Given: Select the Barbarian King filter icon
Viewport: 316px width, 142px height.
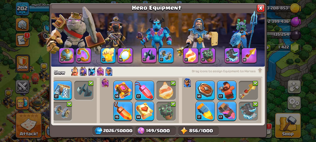Looking at the screenshot, I should [75, 71].
